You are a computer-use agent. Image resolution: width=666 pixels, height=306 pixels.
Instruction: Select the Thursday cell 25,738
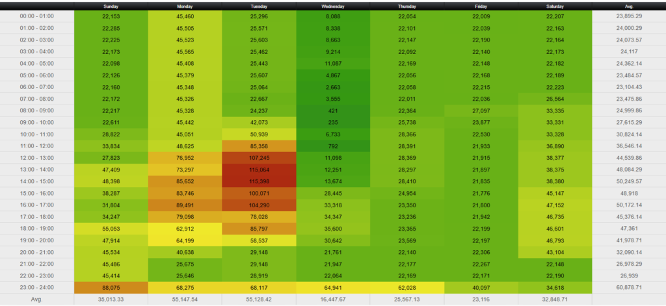coord(407,122)
